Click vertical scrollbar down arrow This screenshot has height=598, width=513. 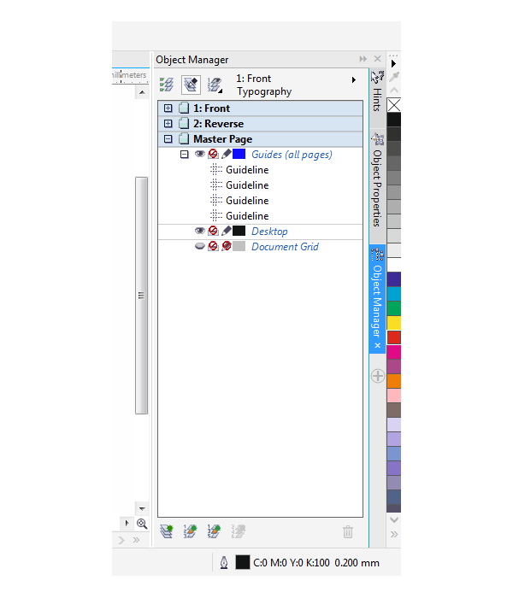click(x=142, y=509)
